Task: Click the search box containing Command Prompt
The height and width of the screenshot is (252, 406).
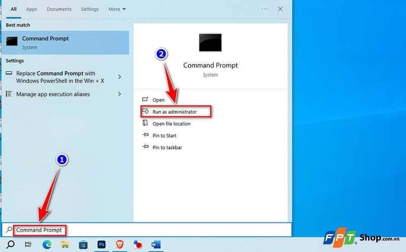Action: click(147, 230)
